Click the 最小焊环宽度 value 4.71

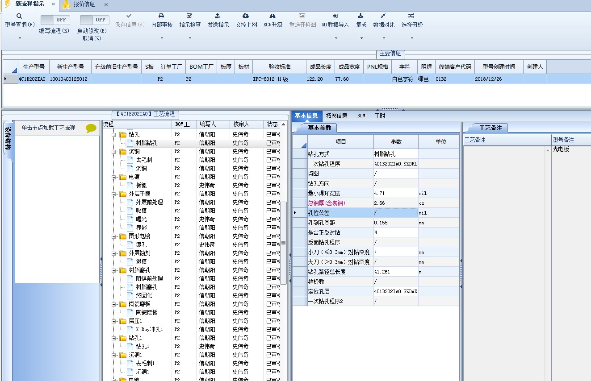coord(396,194)
